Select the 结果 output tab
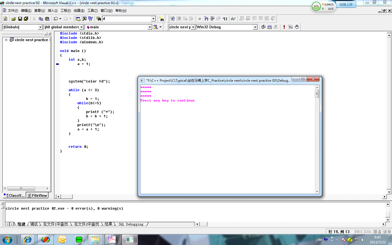This screenshot has width=392, height=245. pyautogui.click(x=108, y=224)
